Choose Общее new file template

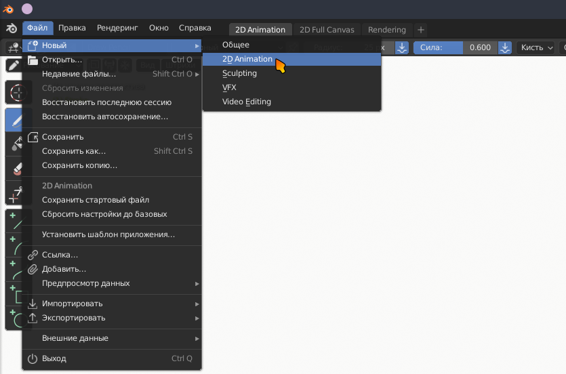[291, 45]
